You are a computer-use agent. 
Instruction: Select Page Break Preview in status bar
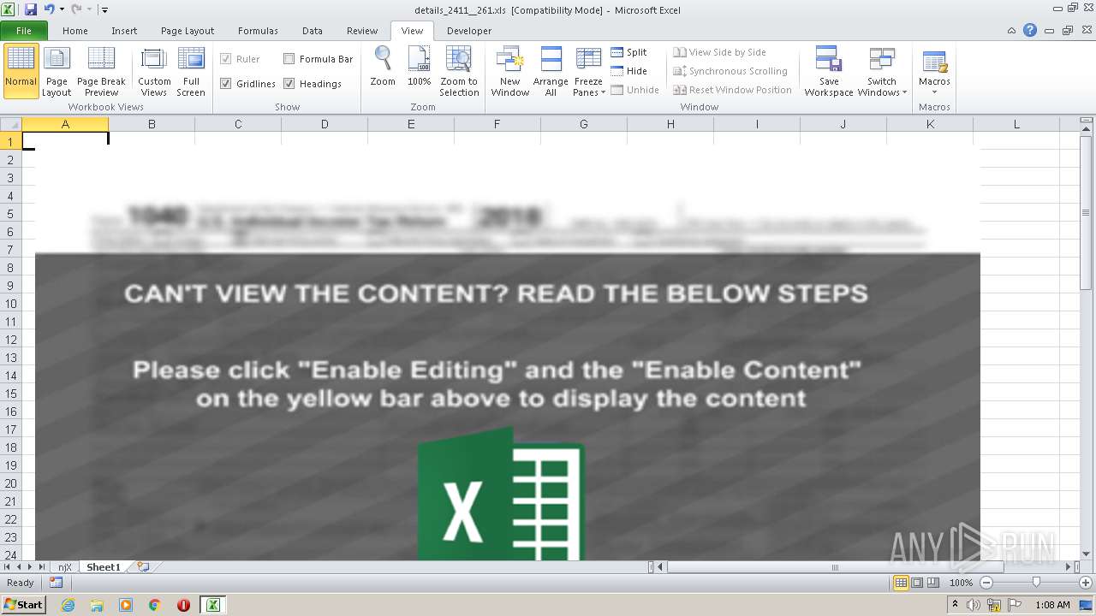tap(933, 583)
